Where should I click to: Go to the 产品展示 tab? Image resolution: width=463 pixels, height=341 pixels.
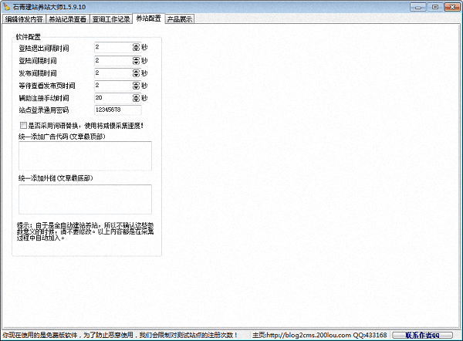click(180, 18)
